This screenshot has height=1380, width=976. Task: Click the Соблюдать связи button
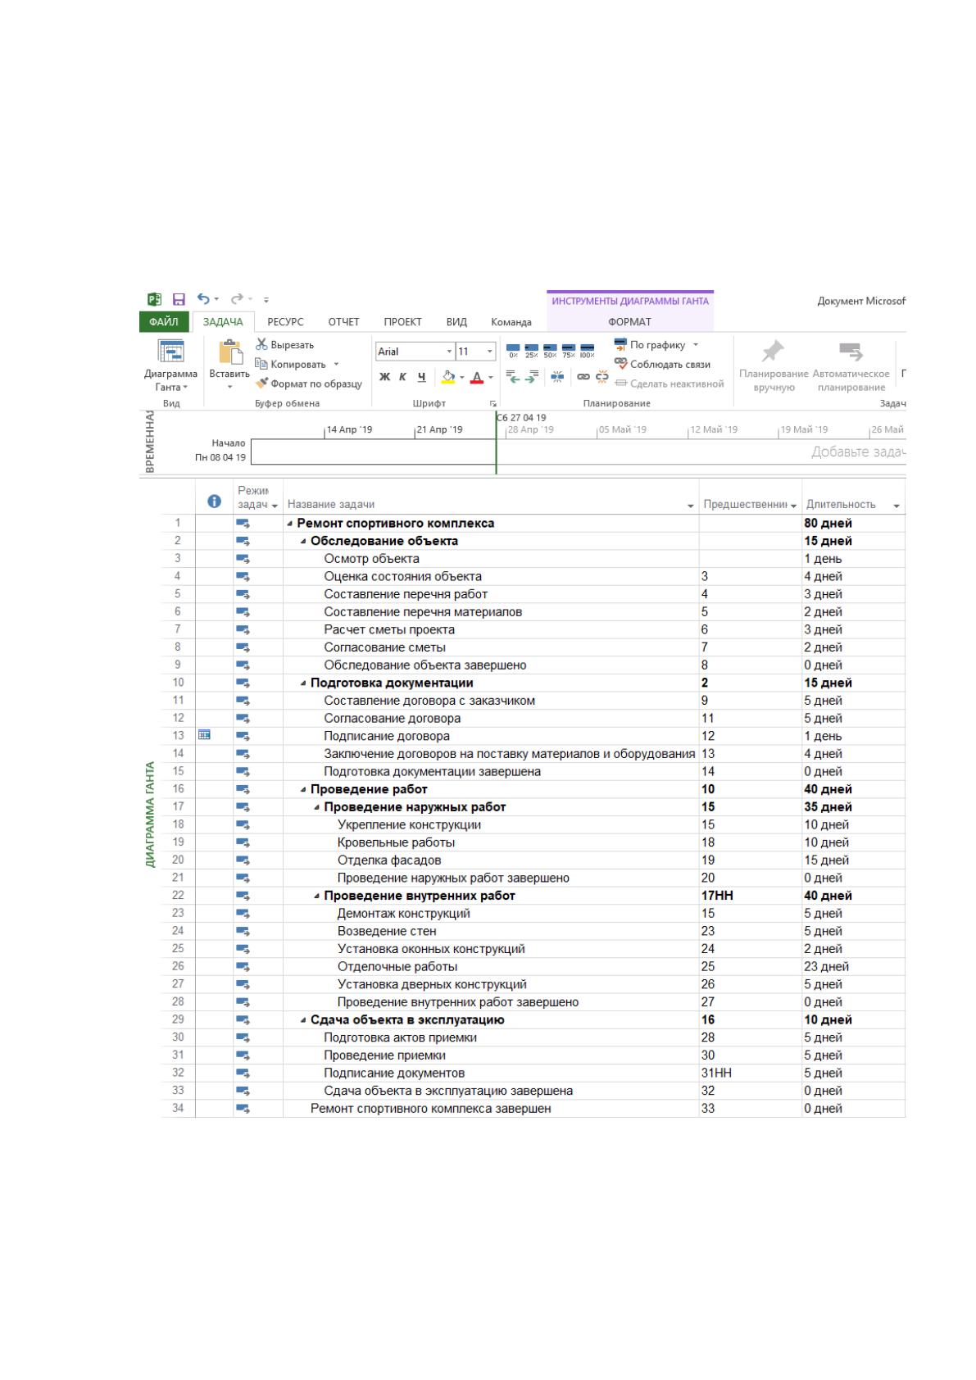[662, 365]
